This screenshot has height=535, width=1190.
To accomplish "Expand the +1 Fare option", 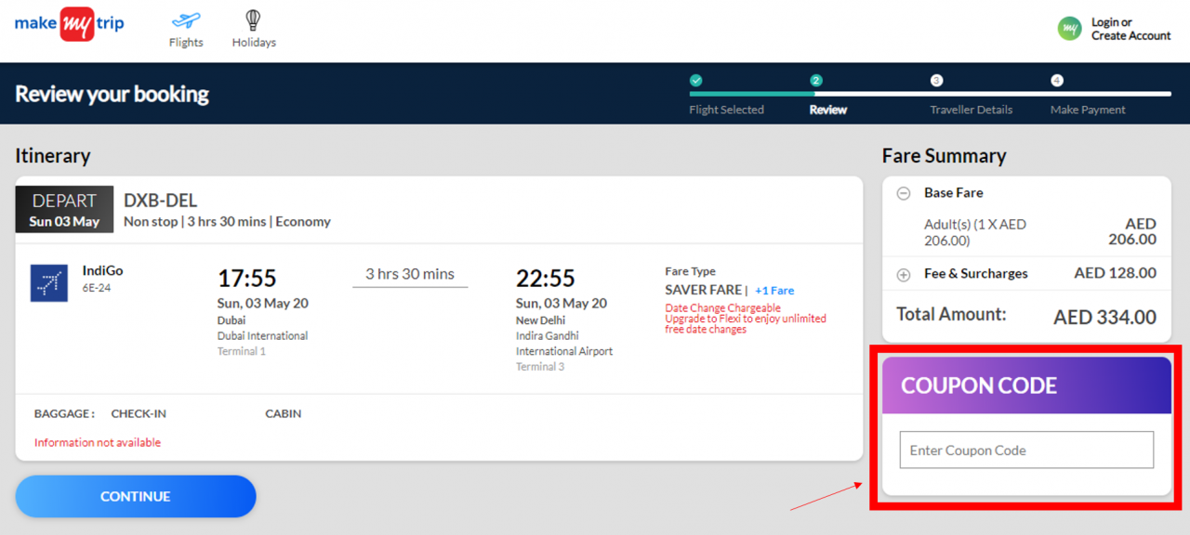I will pos(774,291).
